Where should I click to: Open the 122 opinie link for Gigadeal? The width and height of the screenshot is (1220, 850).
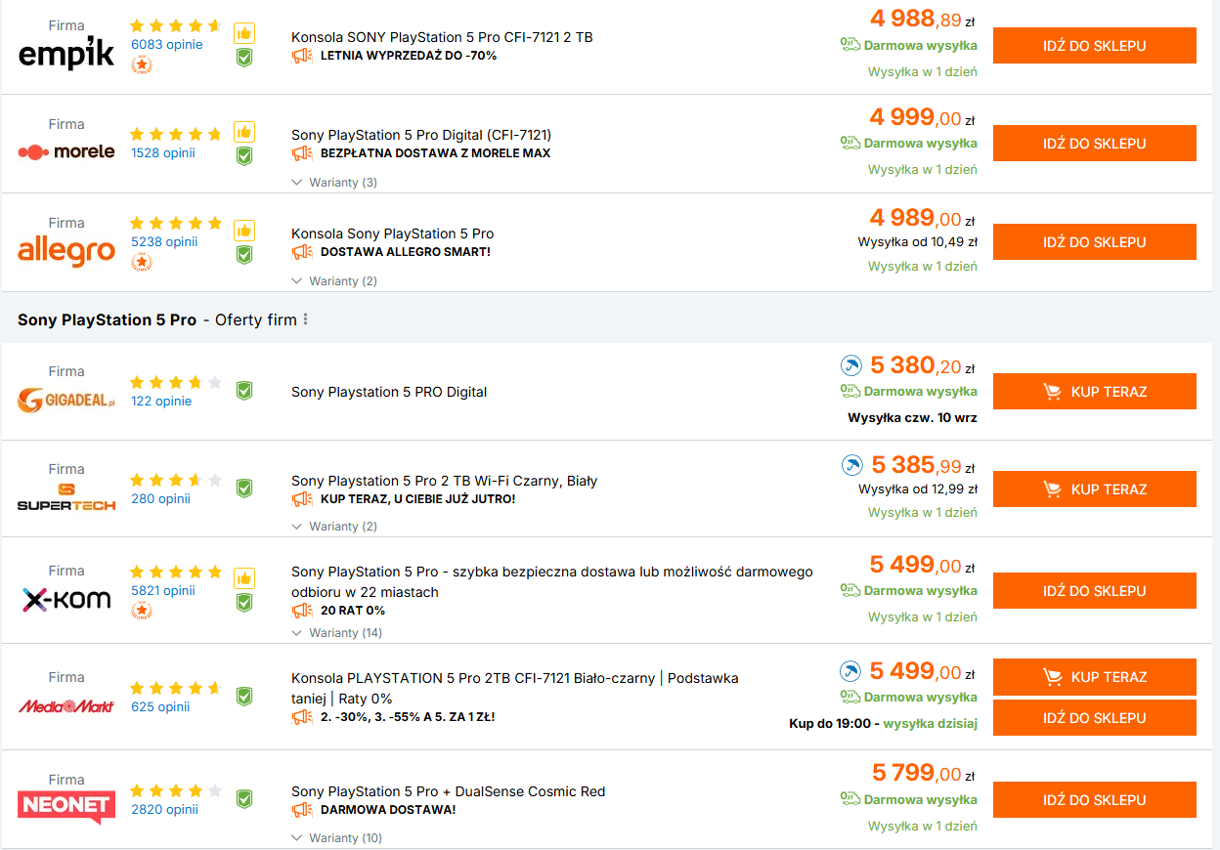pyautogui.click(x=161, y=401)
